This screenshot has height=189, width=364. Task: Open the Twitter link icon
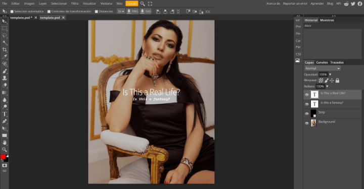point(353,4)
